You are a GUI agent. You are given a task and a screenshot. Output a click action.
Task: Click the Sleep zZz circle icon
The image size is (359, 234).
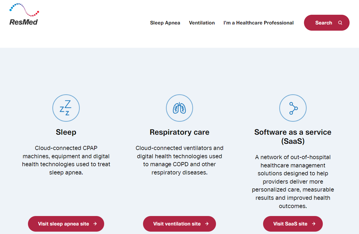tap(66, 108)
